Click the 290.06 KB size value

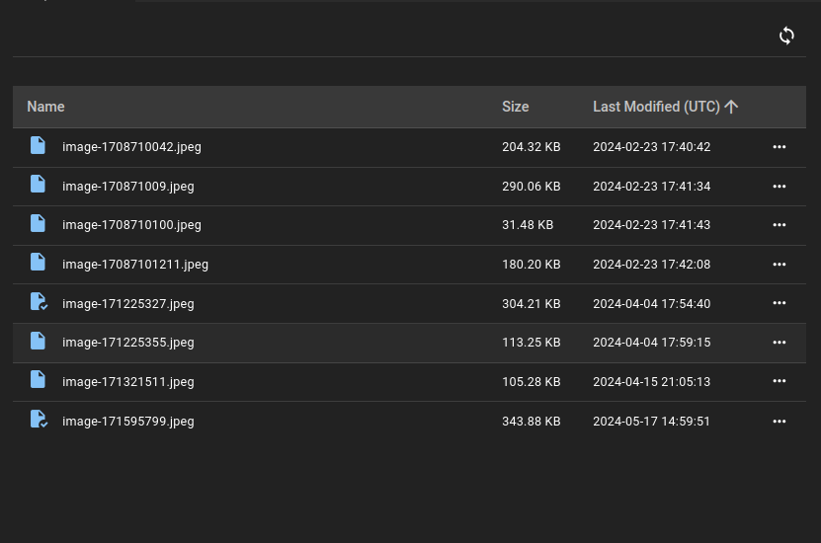click(x=531, y=187)
